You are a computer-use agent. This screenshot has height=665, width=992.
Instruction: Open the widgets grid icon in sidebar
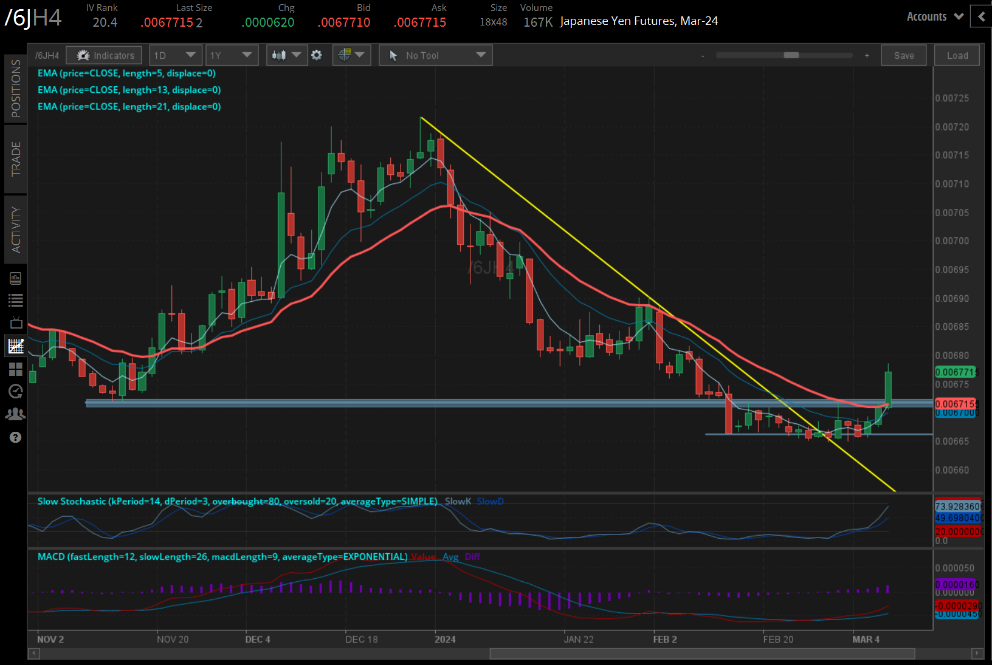(15, 369)
